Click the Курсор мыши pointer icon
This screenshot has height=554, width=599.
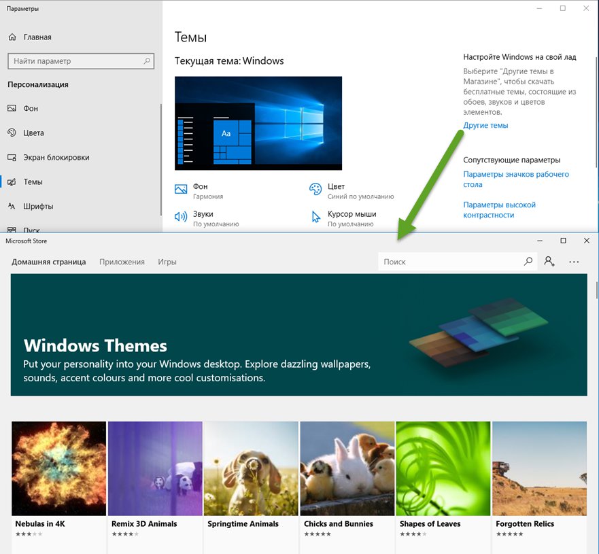[x=315, y=217]
